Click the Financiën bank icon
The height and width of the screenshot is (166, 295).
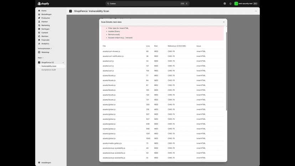[x=39, y=40]
